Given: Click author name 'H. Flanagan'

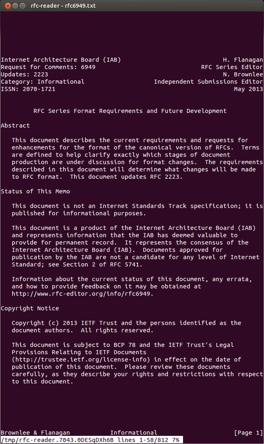Looking at the screenshot, I should (x=243, y=60).
